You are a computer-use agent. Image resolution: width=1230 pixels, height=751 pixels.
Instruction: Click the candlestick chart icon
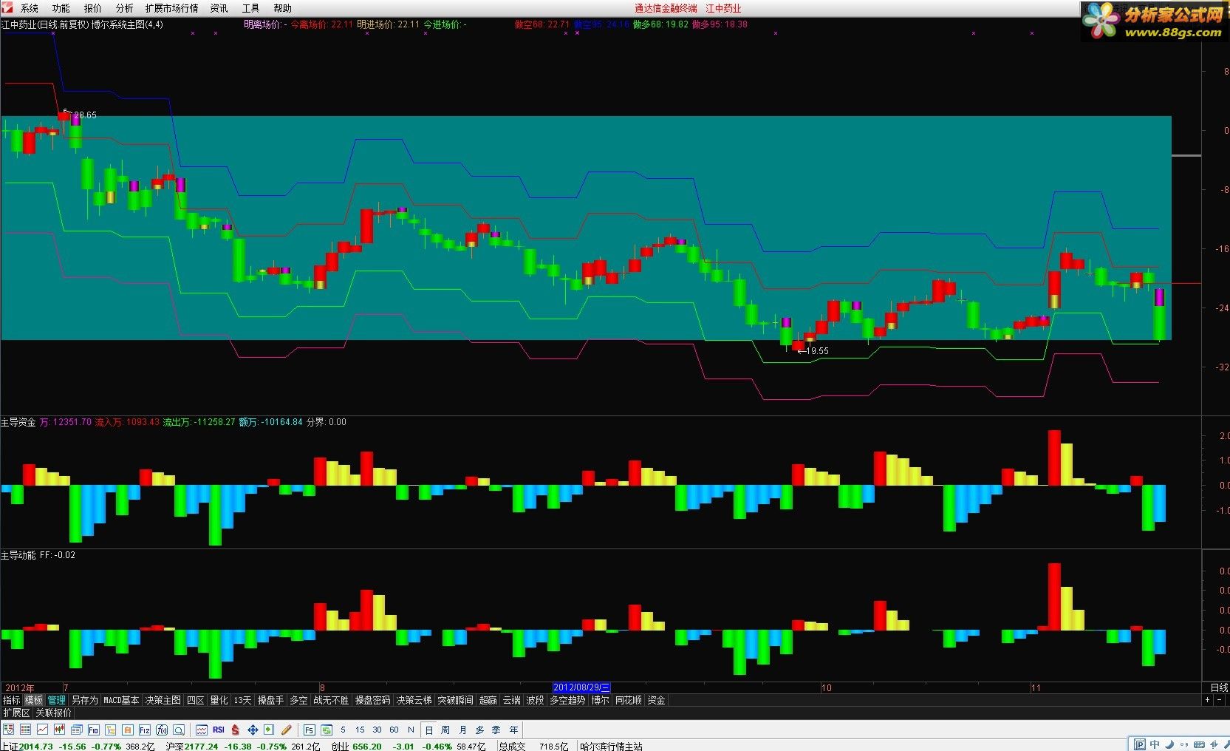tap(59, 730)
